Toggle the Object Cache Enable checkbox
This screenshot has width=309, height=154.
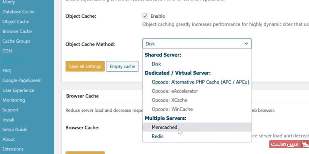click(145, 16)
